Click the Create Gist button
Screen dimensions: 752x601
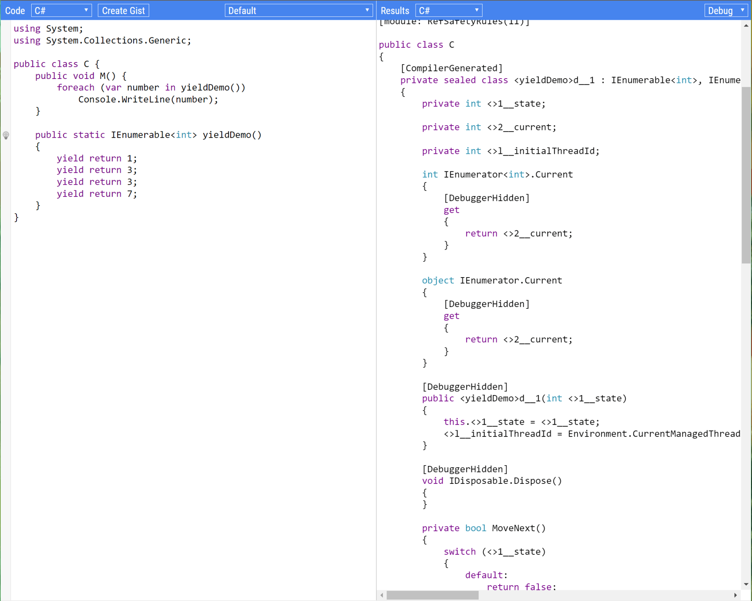pos(123,10)
